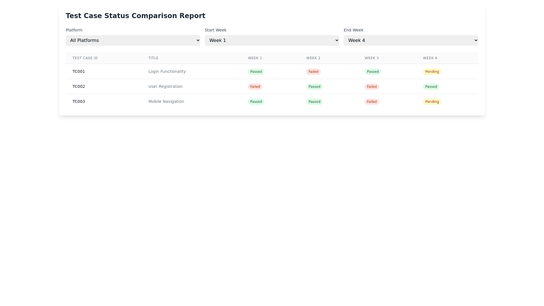
Task: Click the Failed badge for TC001 Week 2
Action: click(313, 71)
